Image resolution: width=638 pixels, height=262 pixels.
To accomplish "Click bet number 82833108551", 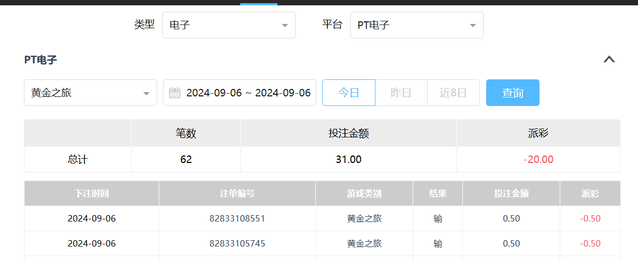I will pyautogui.click(x=237, y=218).
